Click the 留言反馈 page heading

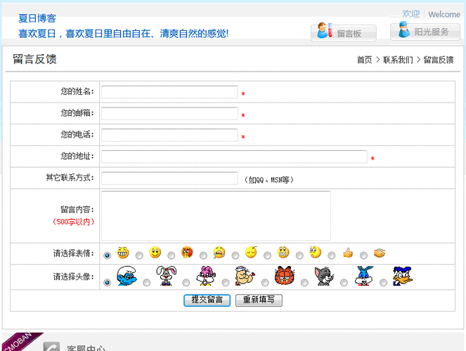tap(34, 59)
